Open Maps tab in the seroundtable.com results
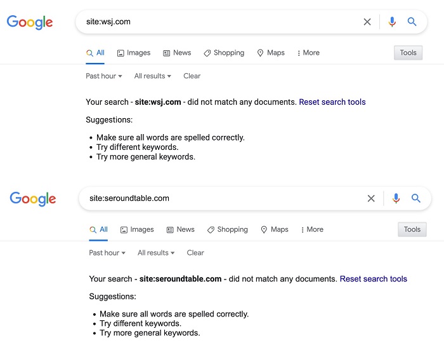Viewport: 444px width, 345px height. click(x=275, y=229)
